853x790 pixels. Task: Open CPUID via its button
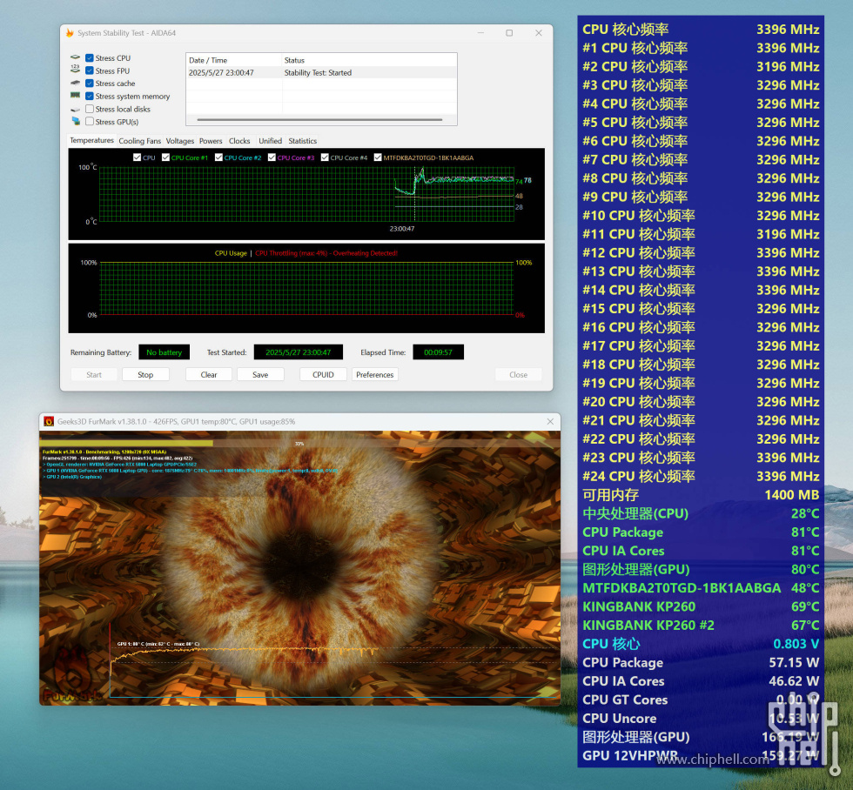coord(323,375)
